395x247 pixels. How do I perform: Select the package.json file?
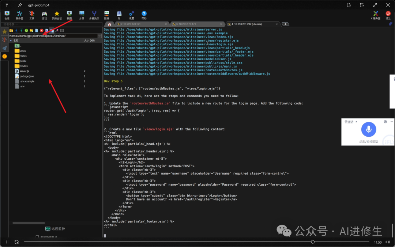click(25, 76)
